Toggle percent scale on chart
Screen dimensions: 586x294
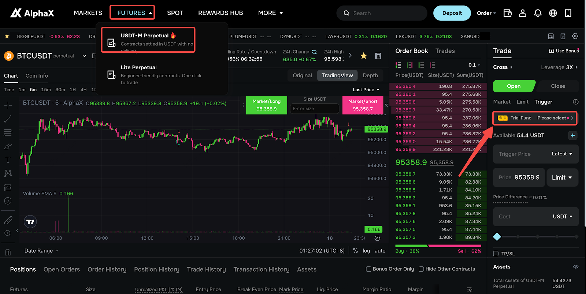pos(355,251)
